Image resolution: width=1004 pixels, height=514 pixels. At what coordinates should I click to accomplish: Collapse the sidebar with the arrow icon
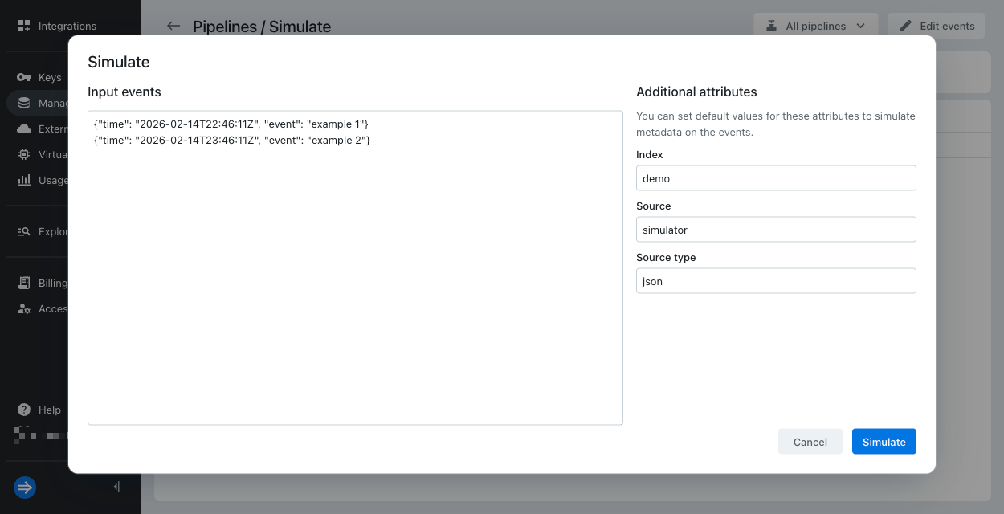point(116,487)
